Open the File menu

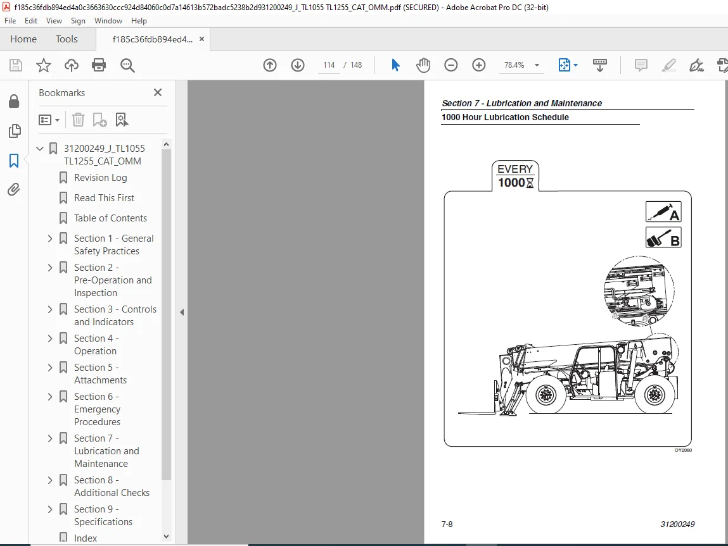tap(10, 21)
